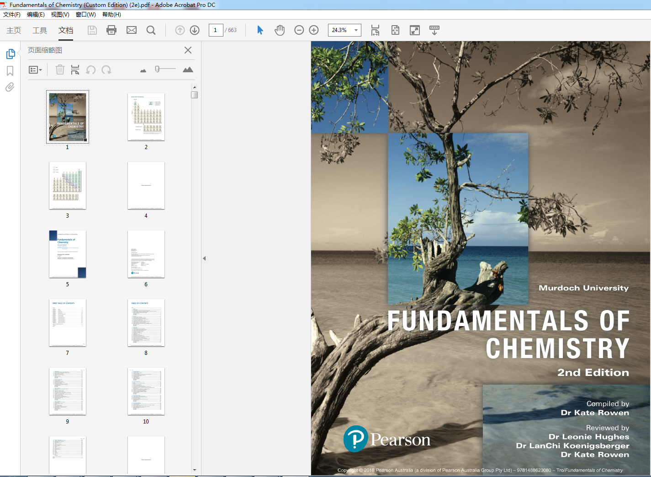Switch to the 文档 tab
This screenshot has width=651, height=477.
coord(66,30)
